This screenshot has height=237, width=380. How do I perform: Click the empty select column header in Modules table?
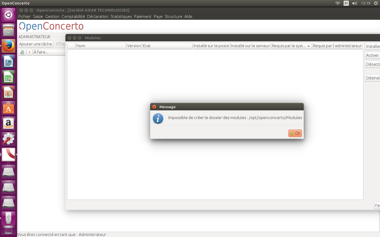pos(71,46)
